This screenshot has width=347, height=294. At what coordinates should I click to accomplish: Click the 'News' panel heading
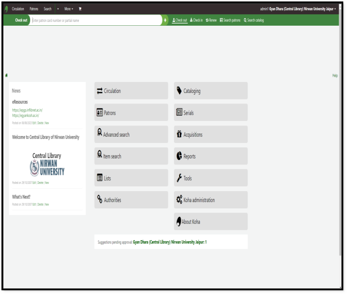pos(16,91)
